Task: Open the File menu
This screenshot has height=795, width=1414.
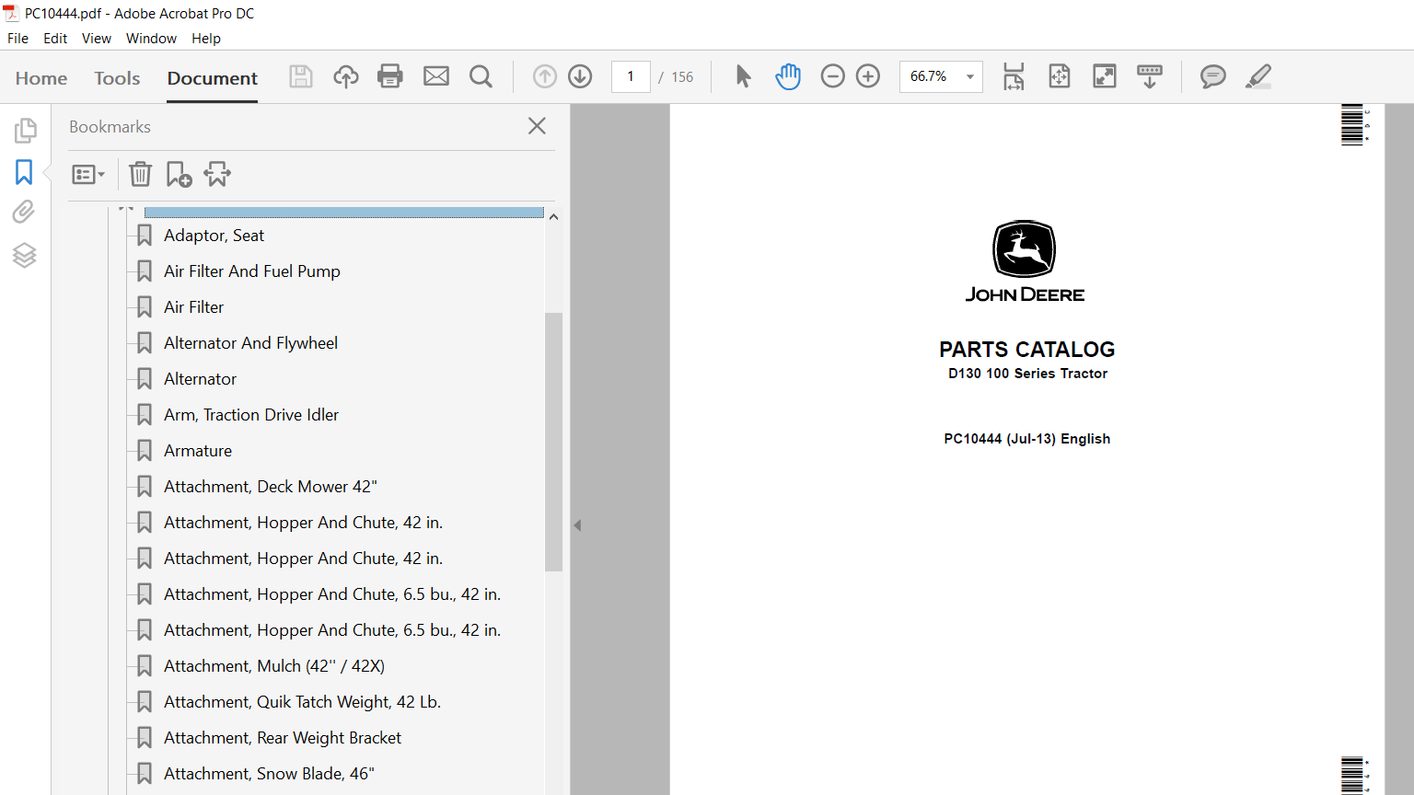Action: click(17, 39)
